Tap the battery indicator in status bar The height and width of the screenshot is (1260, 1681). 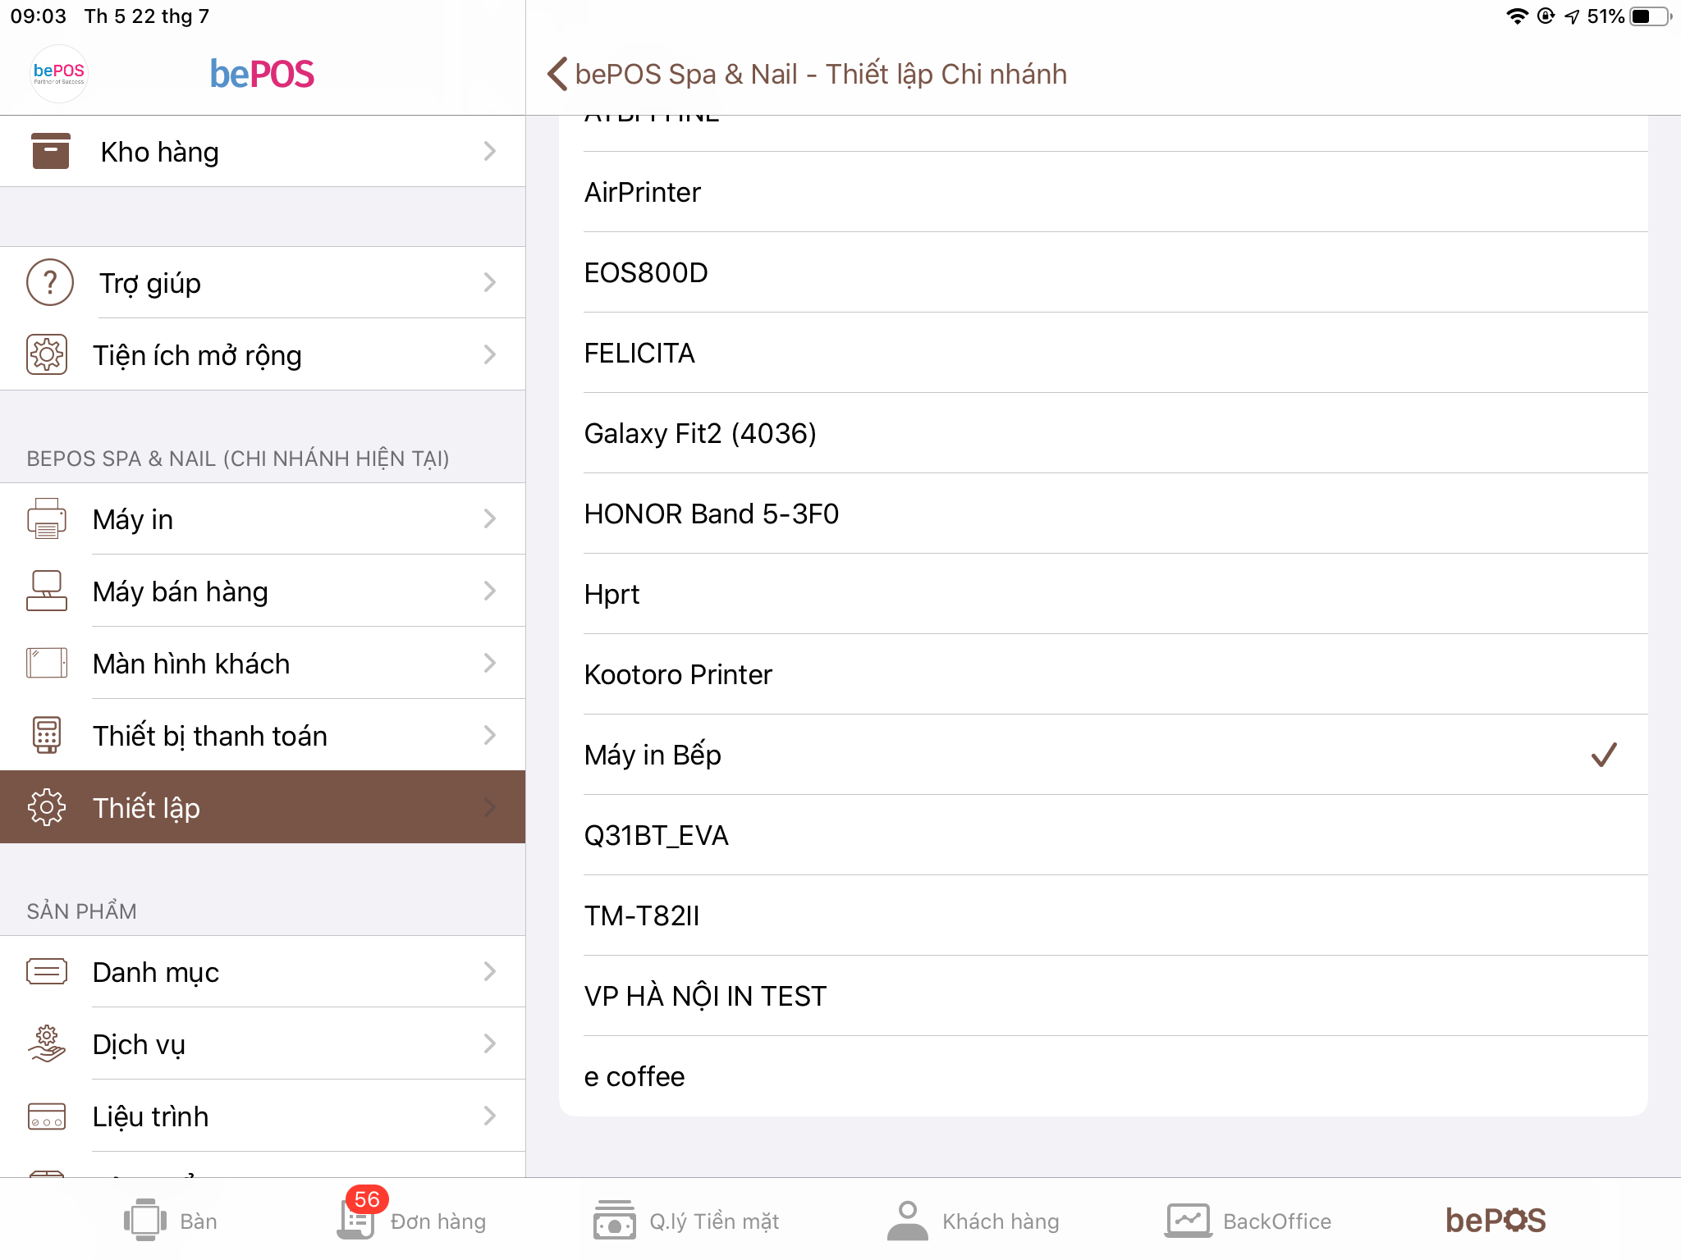coord(1651,16)
